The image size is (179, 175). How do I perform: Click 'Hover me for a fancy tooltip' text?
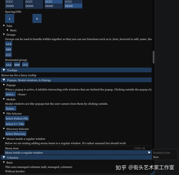point(19,75)
